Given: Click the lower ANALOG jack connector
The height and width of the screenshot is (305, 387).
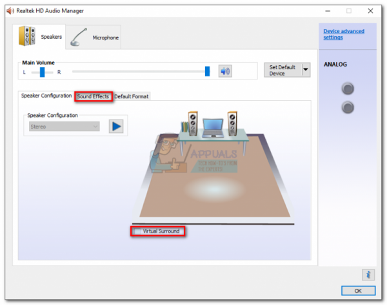Looking at the screenshot, I should coord(348,108).
